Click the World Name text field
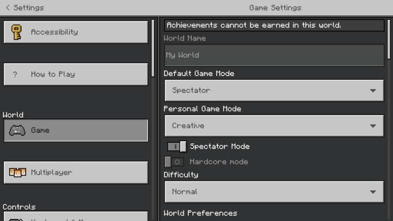The image size is (393, 221). [x=274, y=55]
